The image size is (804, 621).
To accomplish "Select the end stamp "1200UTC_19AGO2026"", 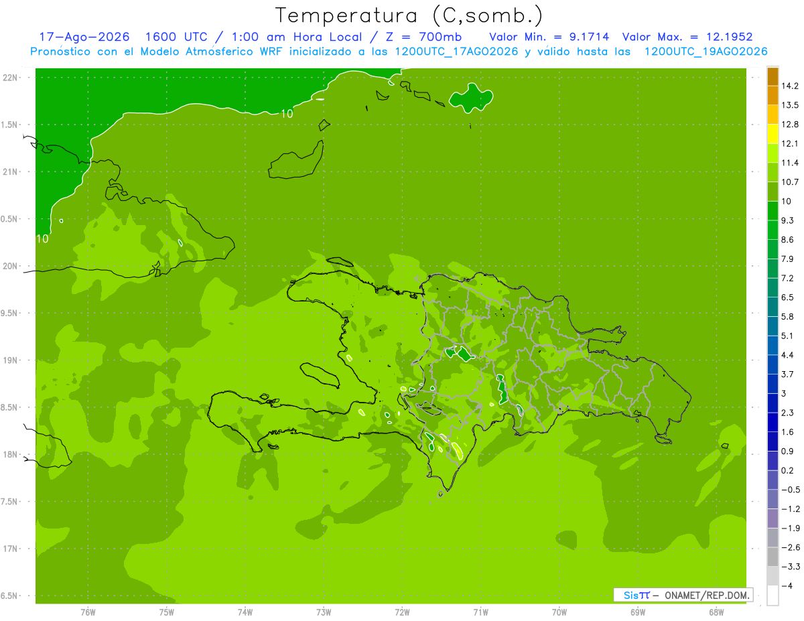I will pos(706,52).
